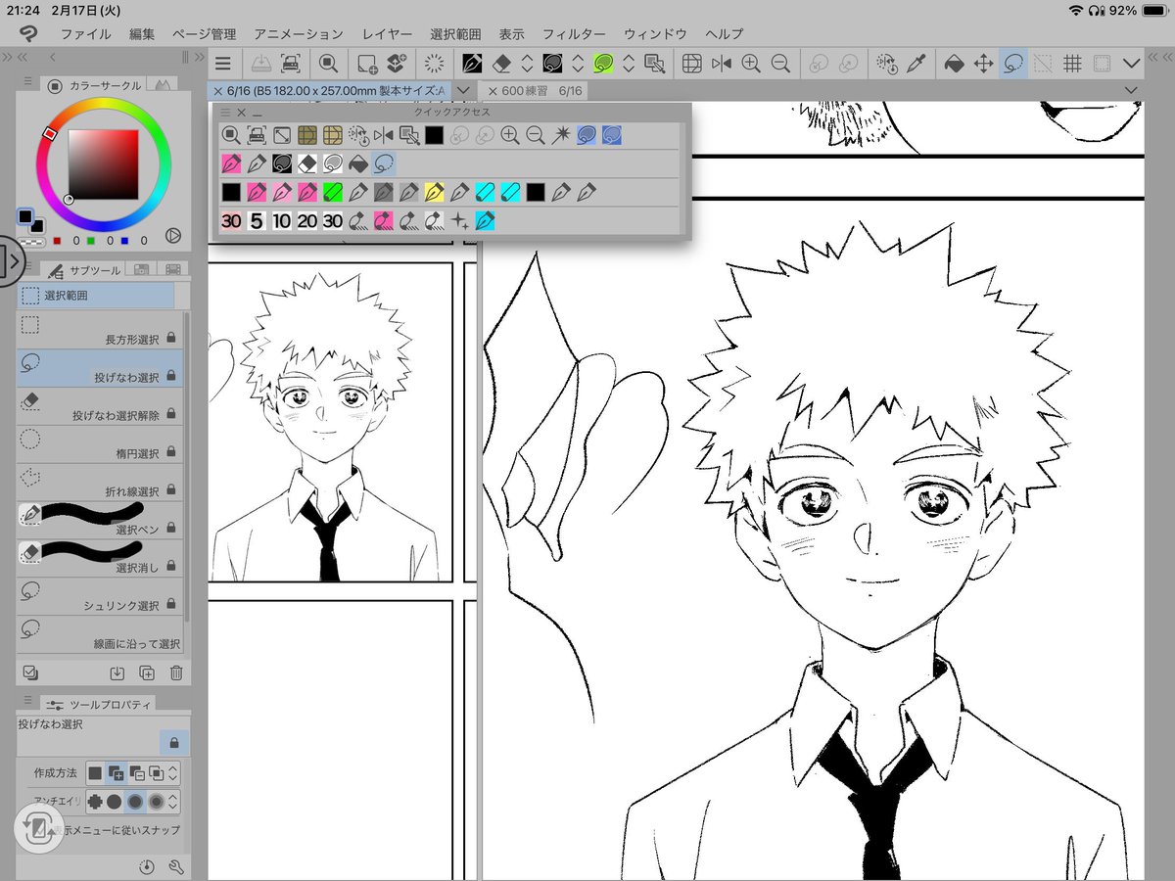Click the Clip Studio logo icon
1175x881 pixels.
tap(29, 34)
